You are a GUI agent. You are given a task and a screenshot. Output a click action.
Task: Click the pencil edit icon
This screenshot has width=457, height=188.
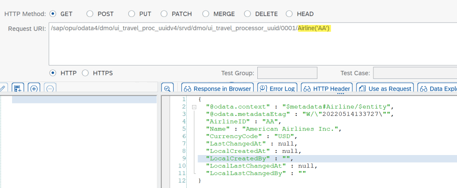point(2,89)
